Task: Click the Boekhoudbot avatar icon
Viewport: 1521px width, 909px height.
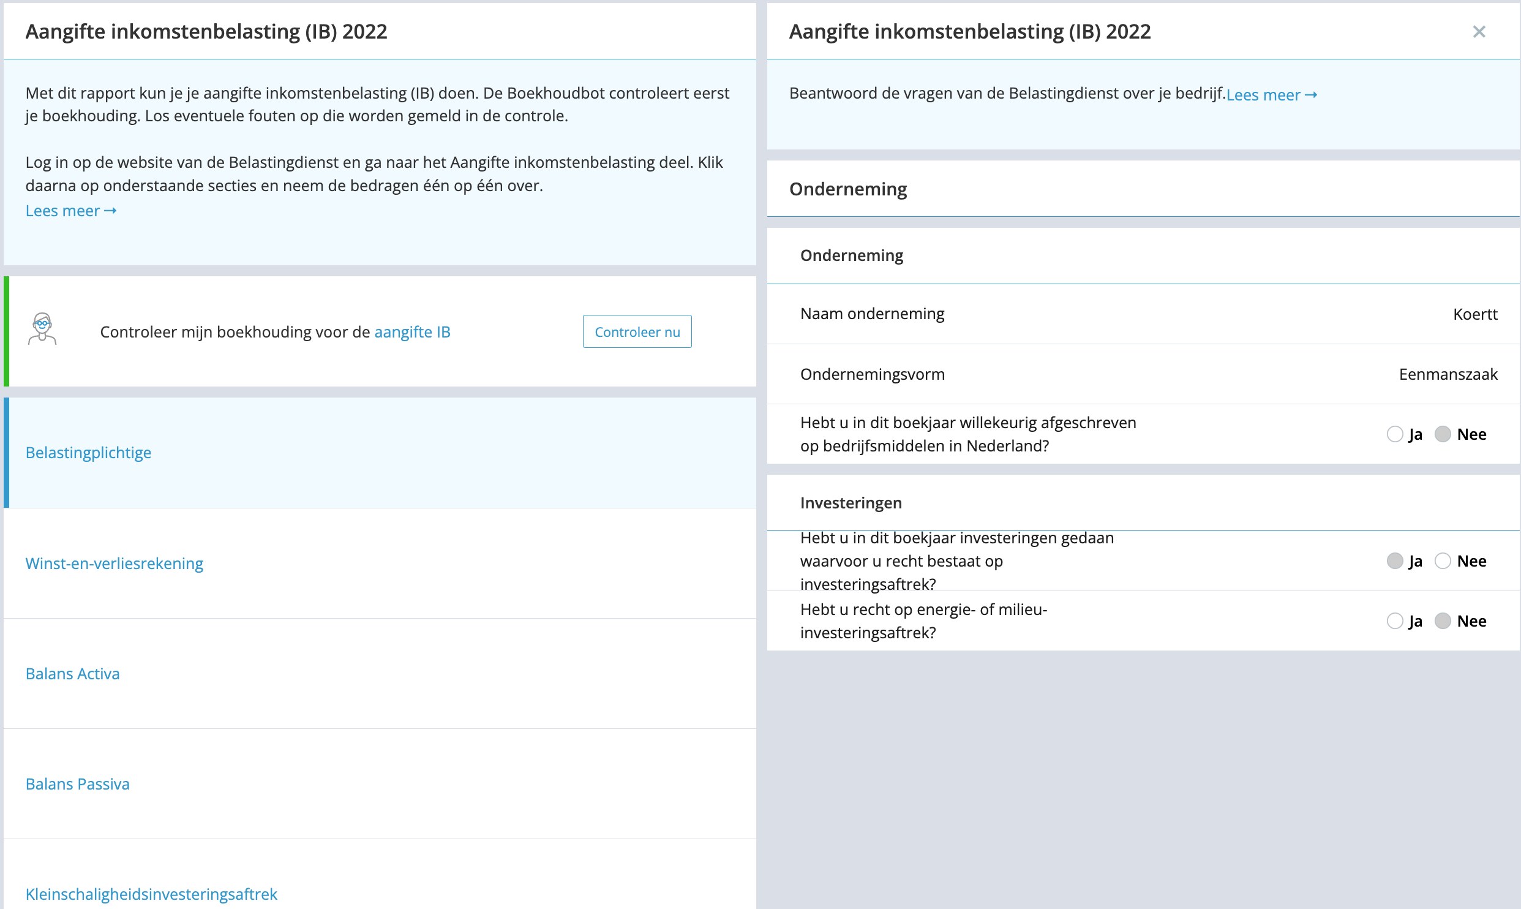Action: click(x=42, y=330)
